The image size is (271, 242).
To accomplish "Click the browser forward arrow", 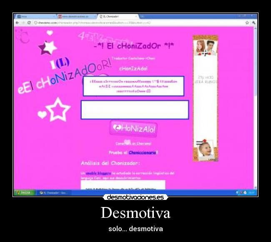I will tap(23, 23).
